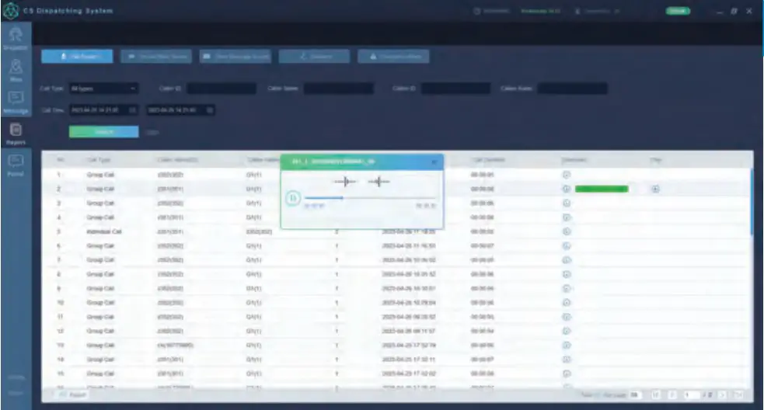Open the Report section in sidebar
This screenshot has width=764, height=410.
(x=16, y=134)
